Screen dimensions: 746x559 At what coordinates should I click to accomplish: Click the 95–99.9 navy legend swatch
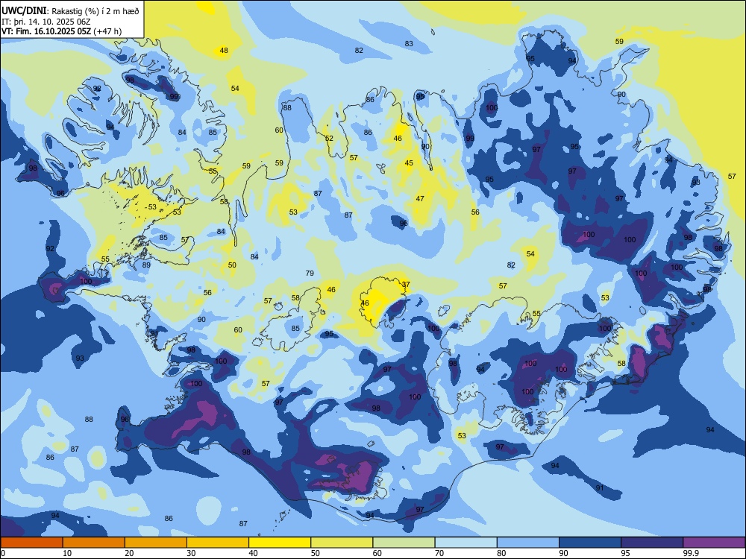652,543
